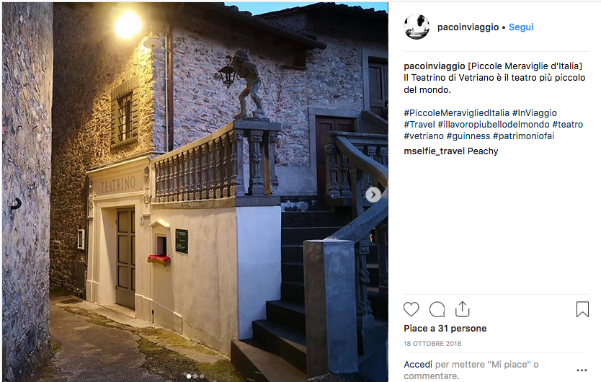Save post with bookmark icon
Image resolution: width=601 pixels, height=382 pixels.
click(582, 309)
